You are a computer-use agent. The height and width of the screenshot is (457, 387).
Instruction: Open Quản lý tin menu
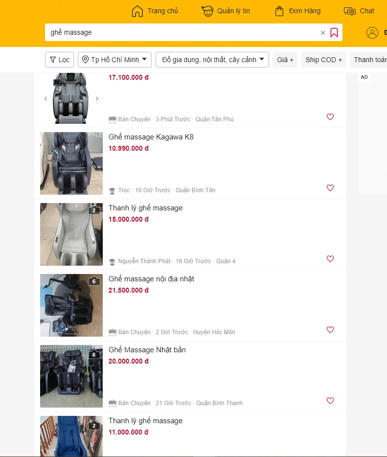click(x=226, y=11)
